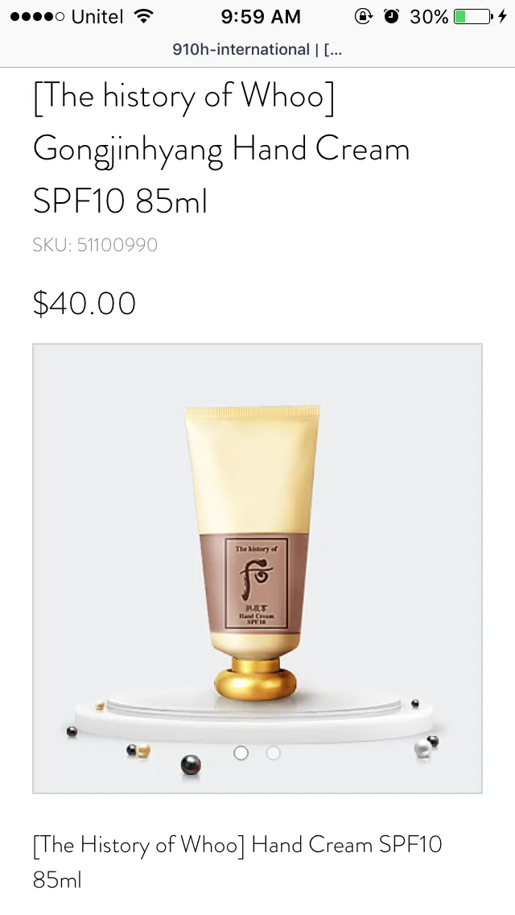Tap the 910h-international address bar
The image size is (515, 915).
click(x=257, y=50)
